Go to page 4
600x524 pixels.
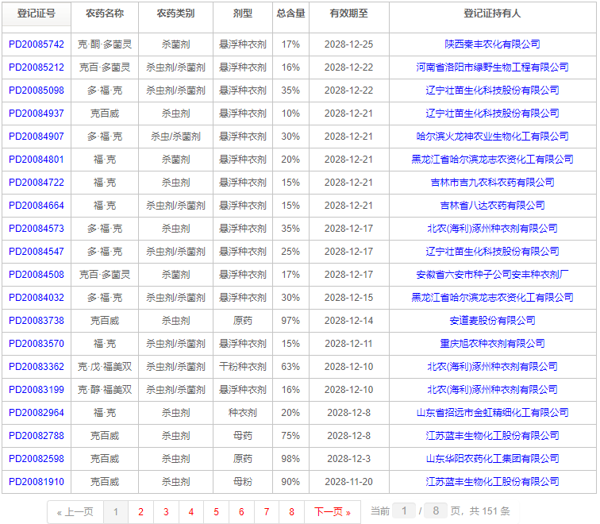point(191,512)
